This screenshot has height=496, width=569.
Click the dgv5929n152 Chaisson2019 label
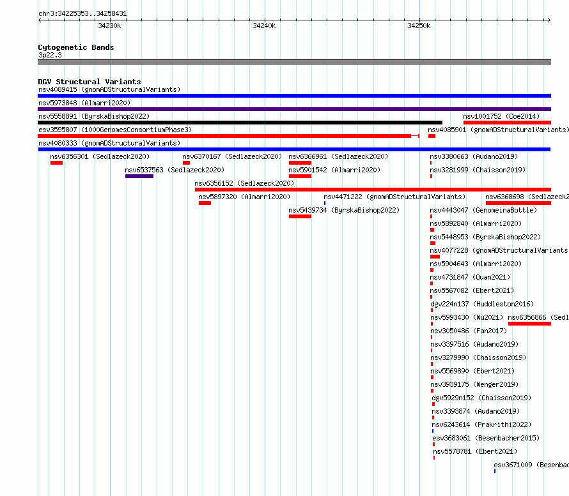pyautogui.click(x=481, y=398)
